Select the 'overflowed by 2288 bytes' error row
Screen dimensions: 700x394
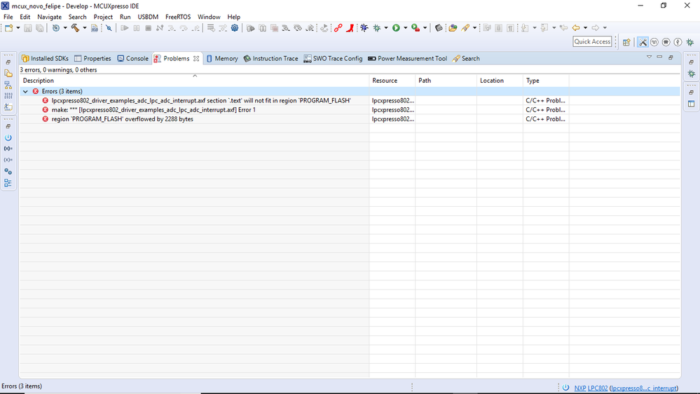tap(350, 119)
